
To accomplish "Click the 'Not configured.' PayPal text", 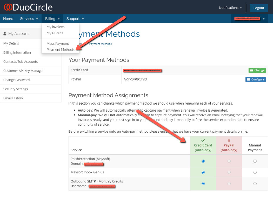I will coord(136,79).
